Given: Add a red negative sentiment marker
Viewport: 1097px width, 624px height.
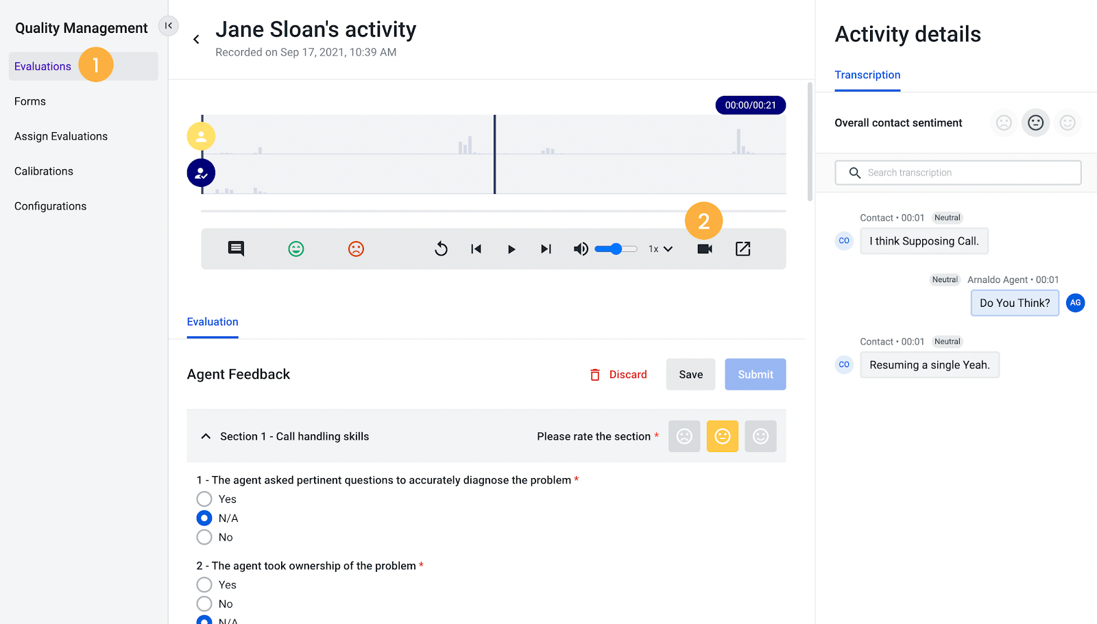Looking at the screenshot, I should pos(356,249).
